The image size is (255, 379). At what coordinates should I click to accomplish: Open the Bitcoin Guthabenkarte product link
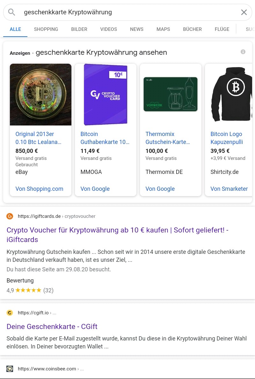tap(105, 138)
